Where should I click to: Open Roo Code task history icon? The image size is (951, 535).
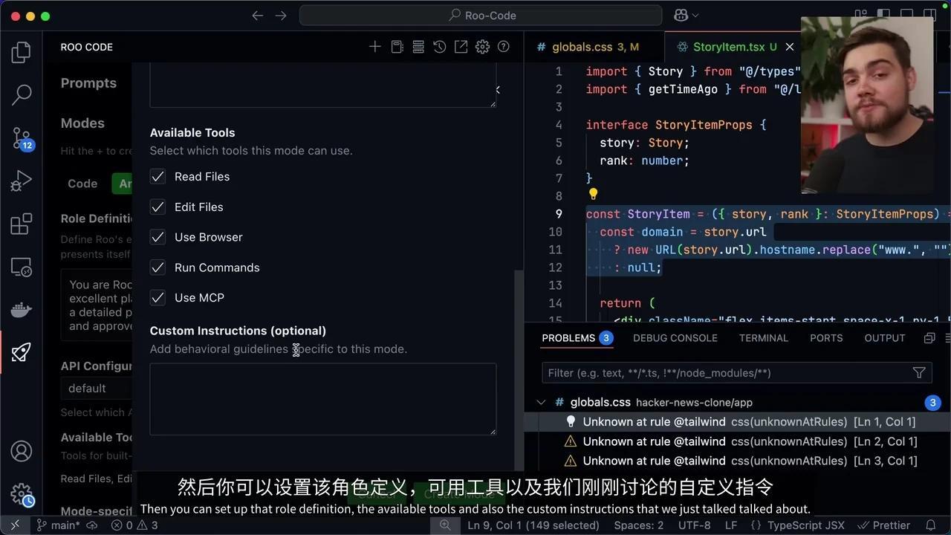click(439, 46)
